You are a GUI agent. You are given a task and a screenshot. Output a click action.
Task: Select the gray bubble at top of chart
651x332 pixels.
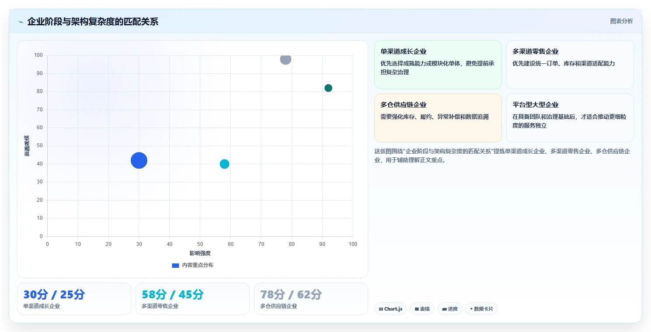[x=285, y=59]
